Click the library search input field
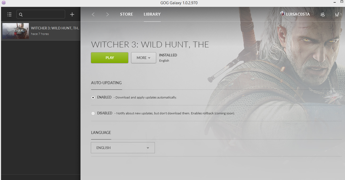Image resolution: width=345 pixels, height=180 pixels. (41, 14)
